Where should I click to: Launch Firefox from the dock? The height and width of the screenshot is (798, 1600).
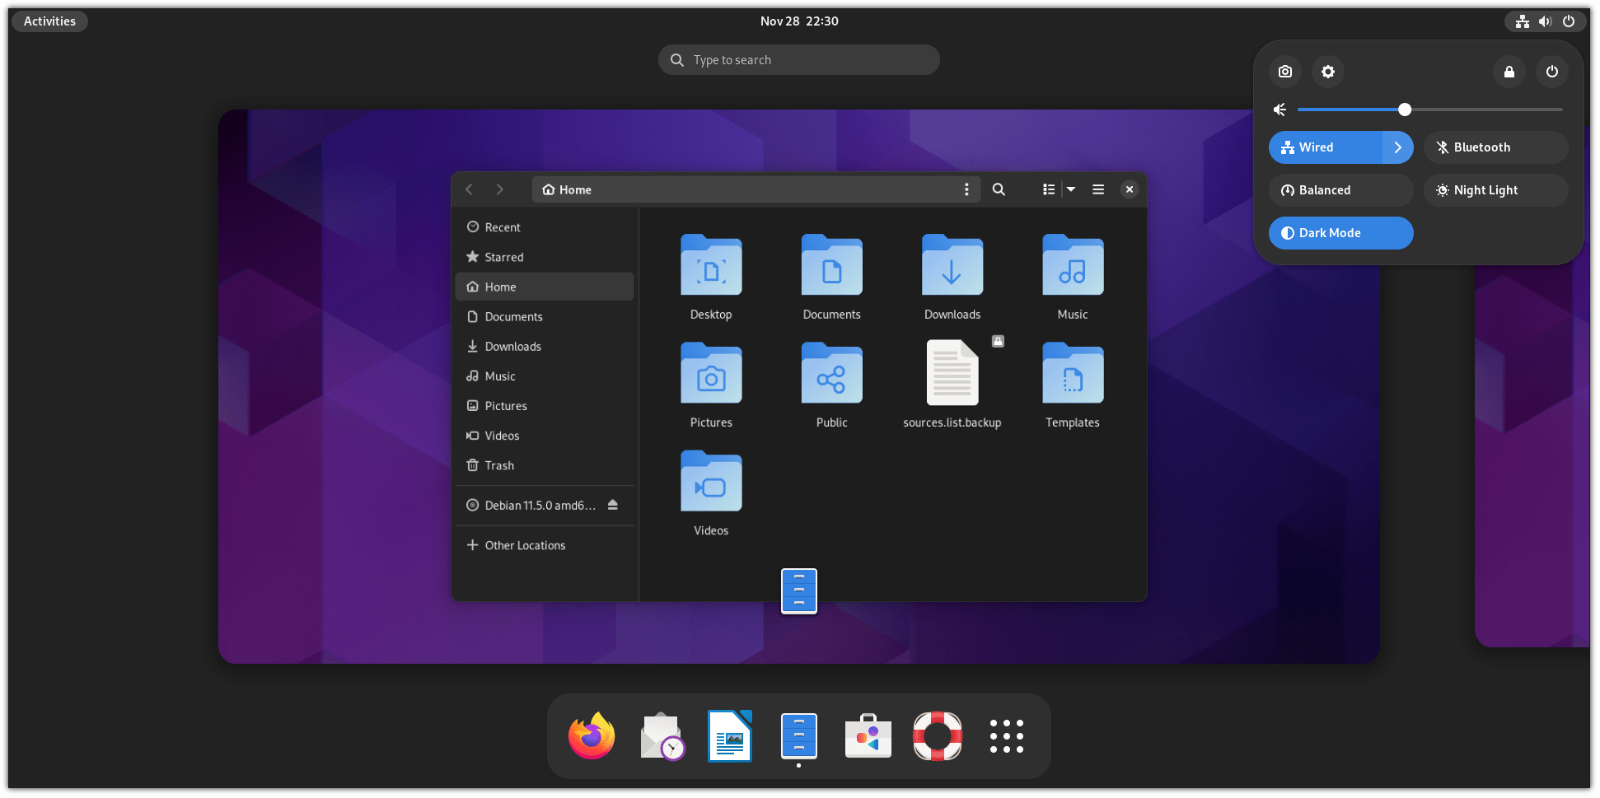click(591, 735)
